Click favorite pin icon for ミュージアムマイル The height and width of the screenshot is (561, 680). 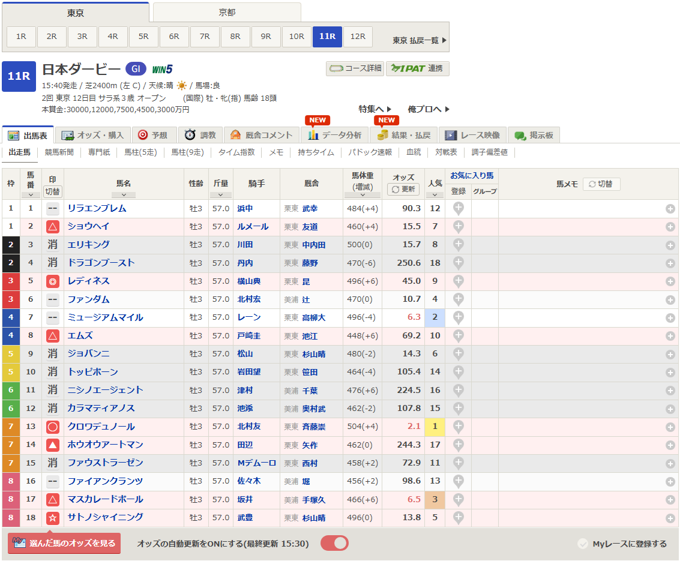coord(458,317)
